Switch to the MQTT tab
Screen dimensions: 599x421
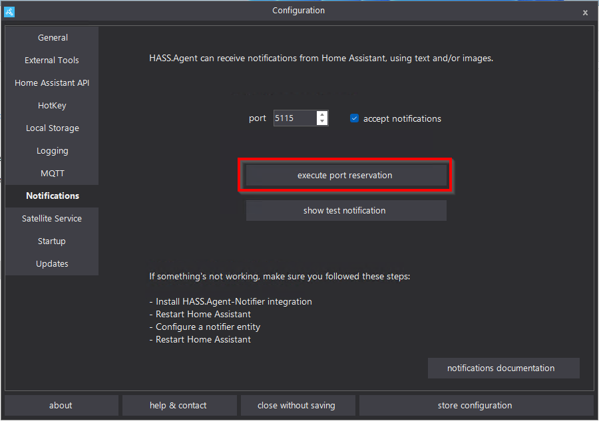click(53, 174)
